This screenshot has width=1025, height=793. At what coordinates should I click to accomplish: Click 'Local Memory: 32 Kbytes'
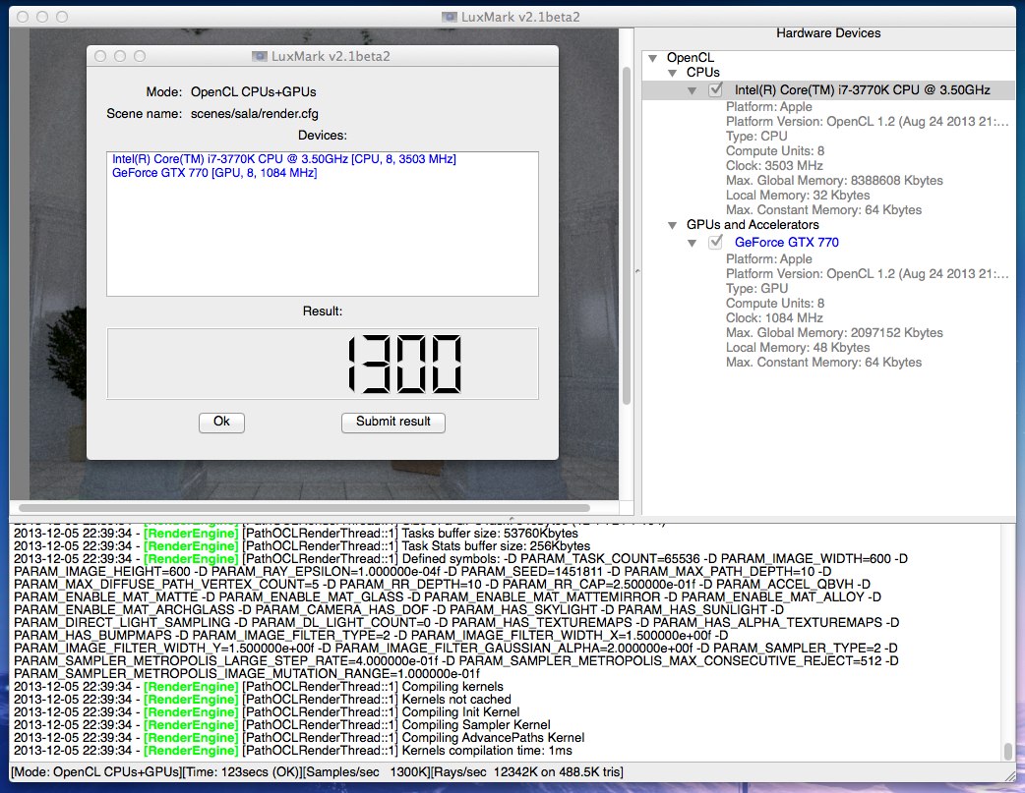[798, 196]
